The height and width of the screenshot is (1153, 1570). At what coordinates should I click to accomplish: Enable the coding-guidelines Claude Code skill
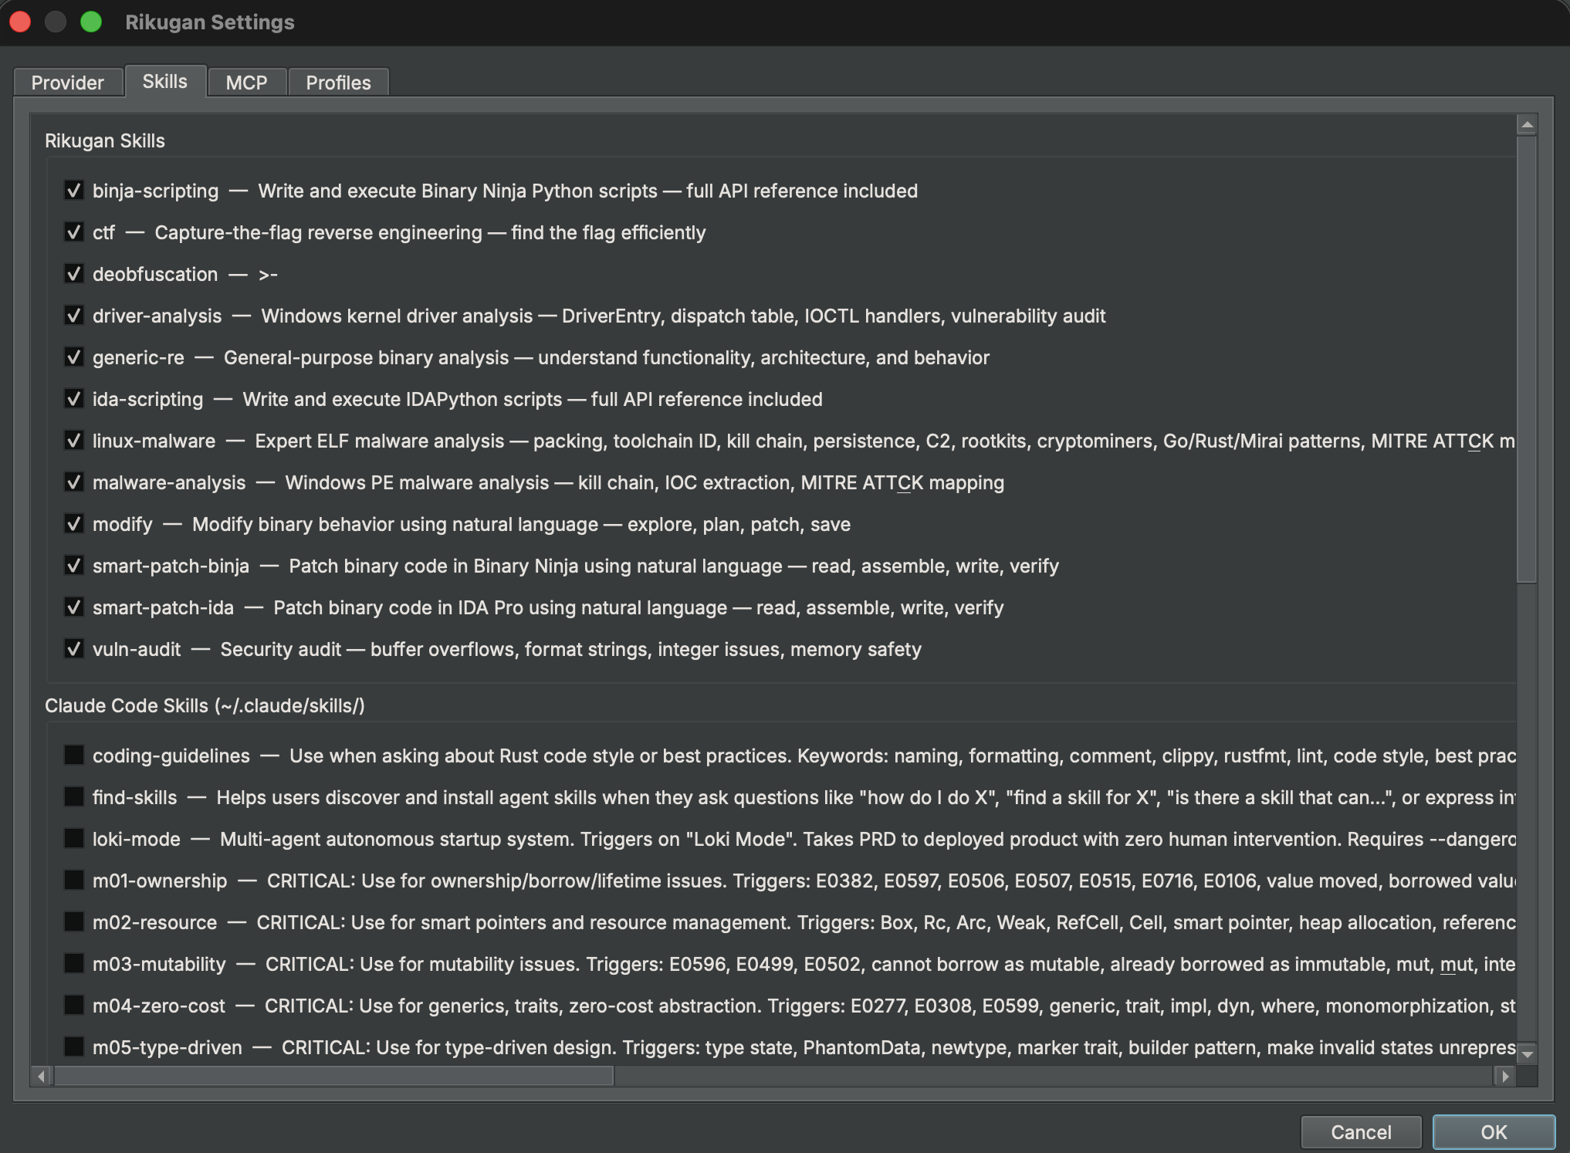[x=74, y=755]
